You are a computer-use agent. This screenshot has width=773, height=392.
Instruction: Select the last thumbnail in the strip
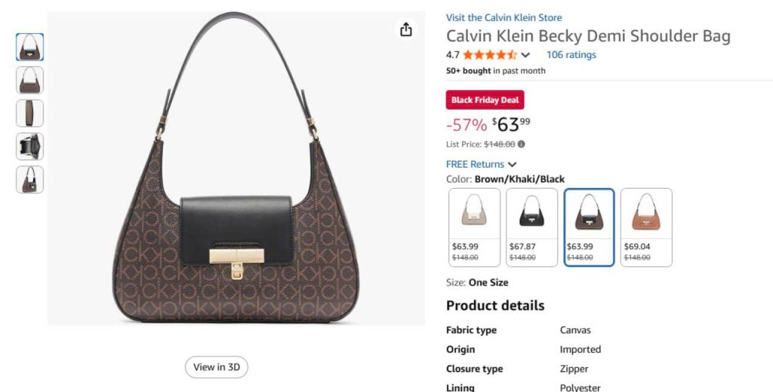coord(30,180)
